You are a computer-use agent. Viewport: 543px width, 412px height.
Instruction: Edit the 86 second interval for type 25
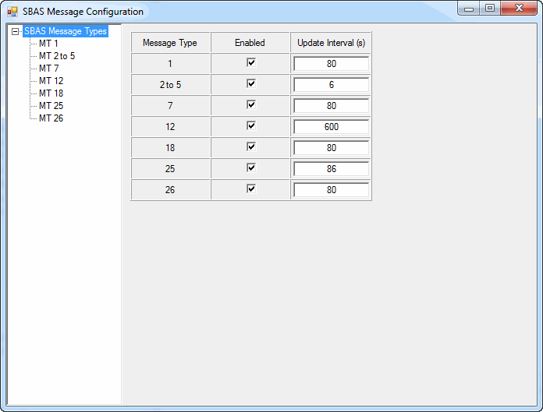tap(331, 169)
